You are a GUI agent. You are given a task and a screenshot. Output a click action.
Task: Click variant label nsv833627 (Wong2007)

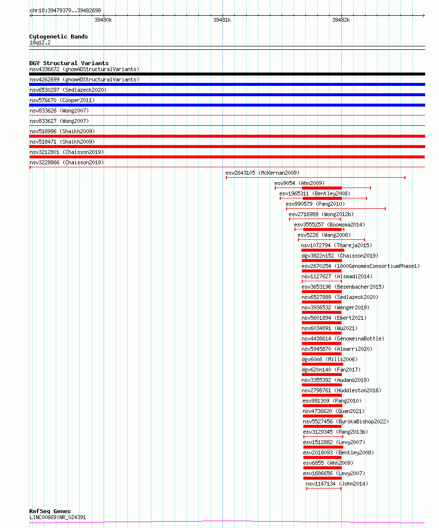59,121
